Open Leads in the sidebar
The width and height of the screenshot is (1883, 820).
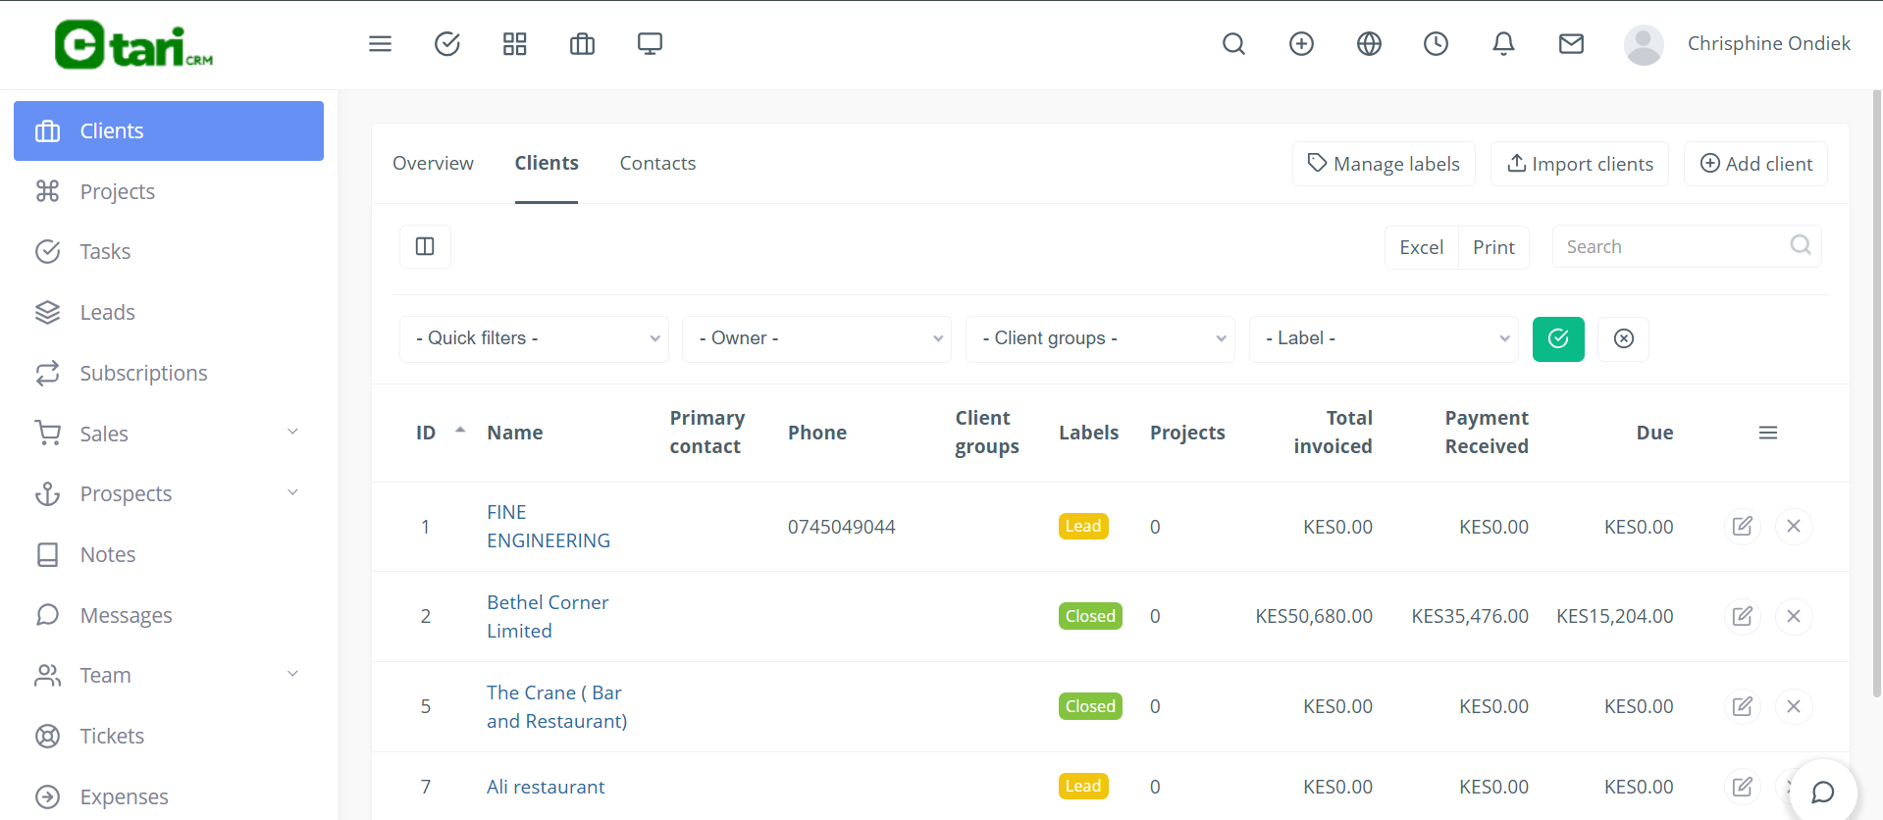coord(169,312)
